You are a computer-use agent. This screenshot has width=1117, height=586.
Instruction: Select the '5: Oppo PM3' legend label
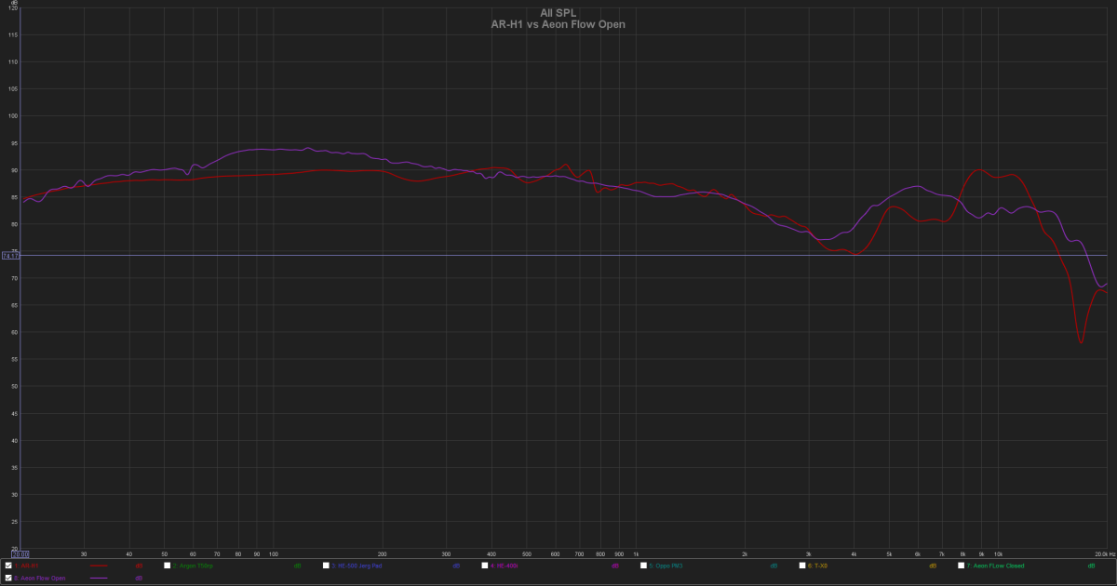[x=666, y=566]
